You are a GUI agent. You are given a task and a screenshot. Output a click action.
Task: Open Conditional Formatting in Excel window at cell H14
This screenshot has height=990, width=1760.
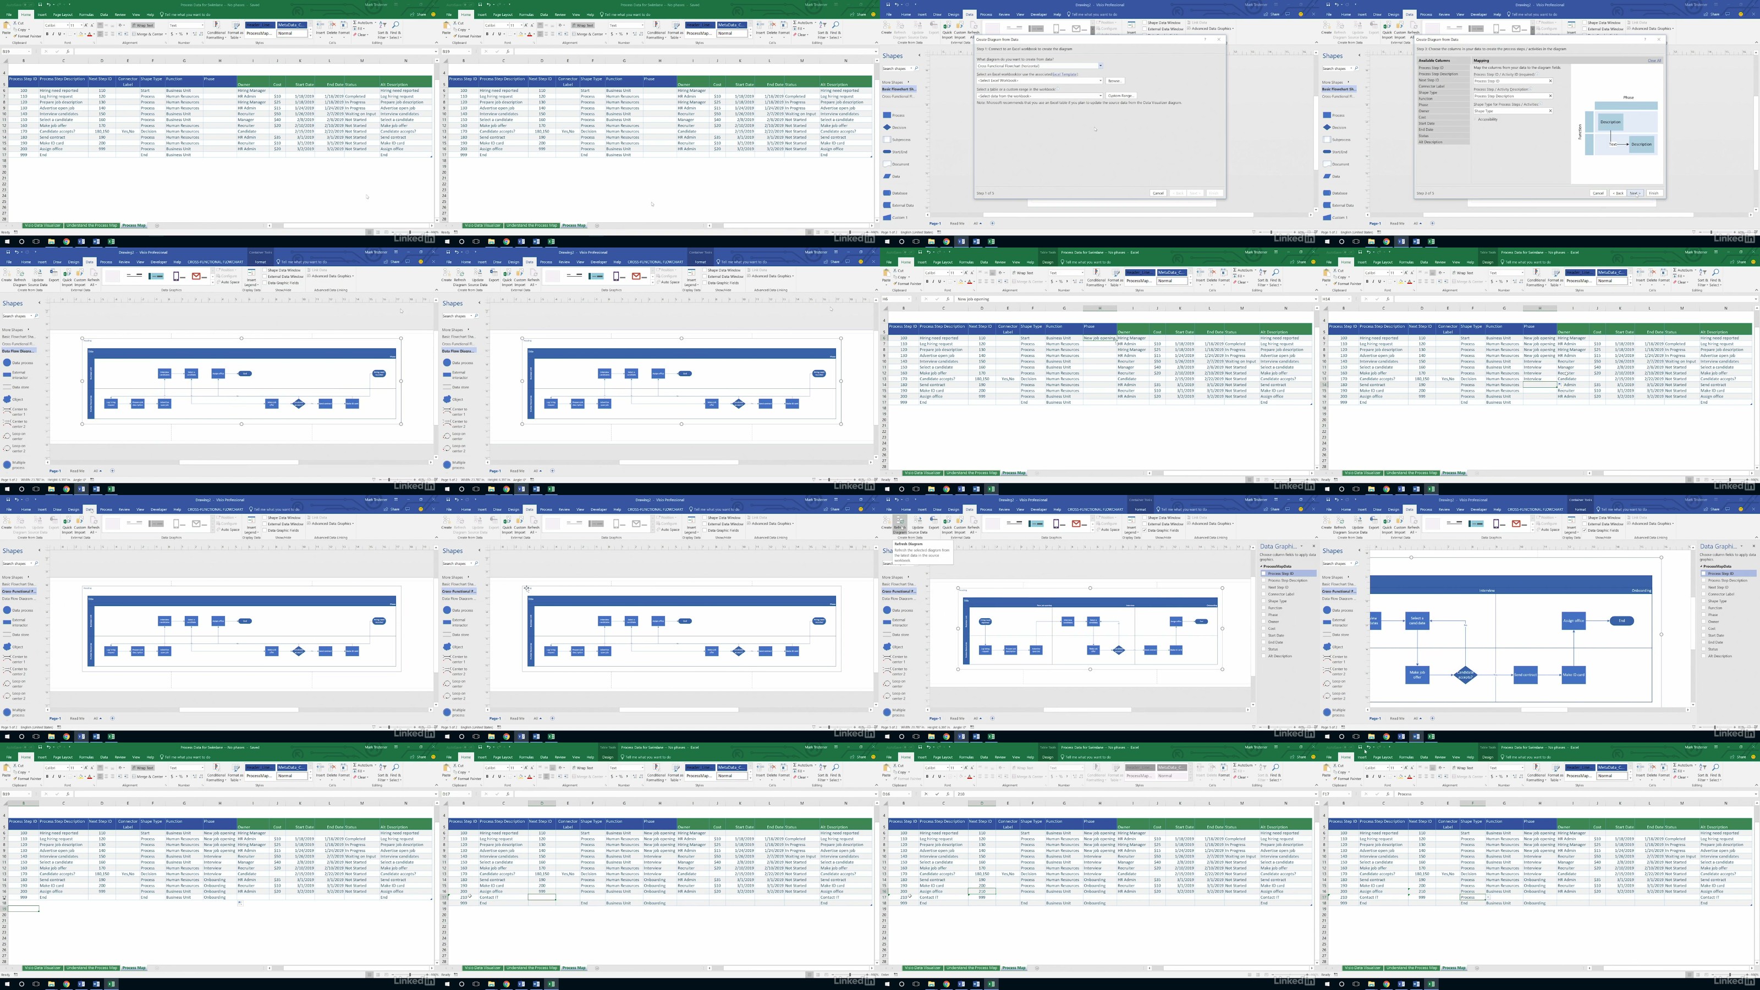(1536, 277)
